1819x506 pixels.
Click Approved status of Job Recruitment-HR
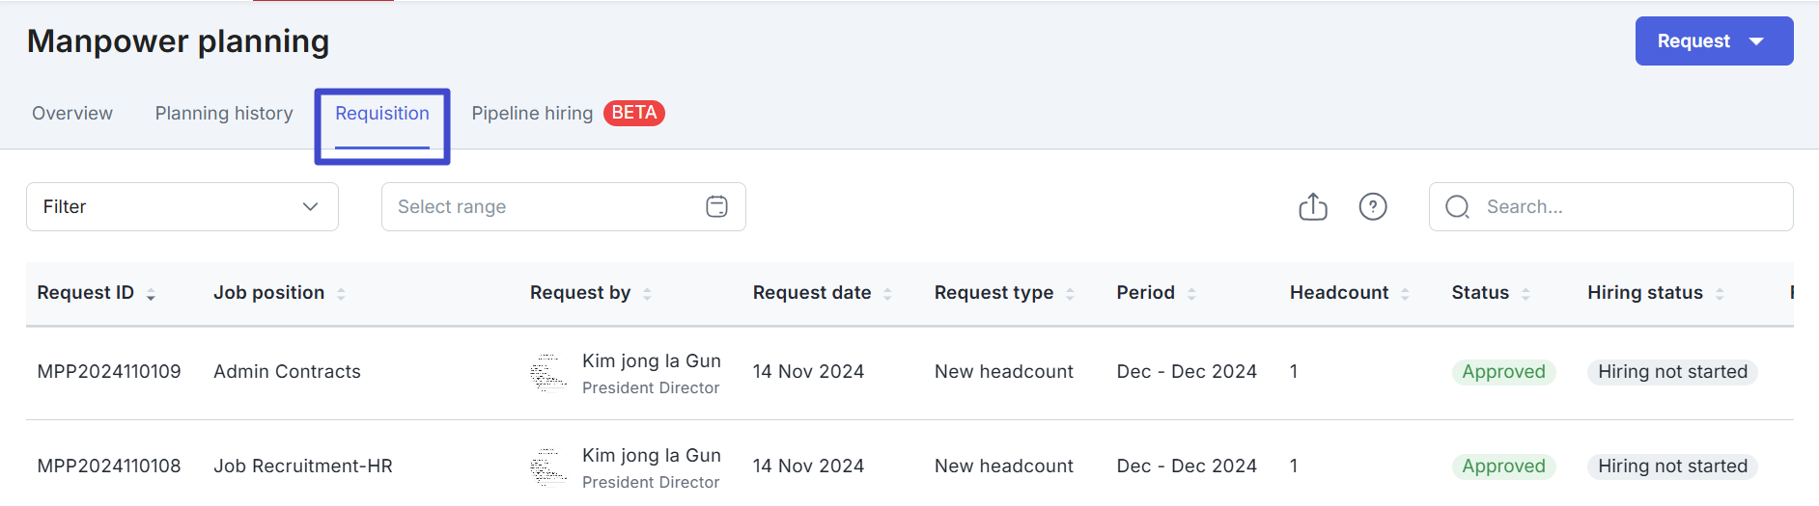point(1503,466)
